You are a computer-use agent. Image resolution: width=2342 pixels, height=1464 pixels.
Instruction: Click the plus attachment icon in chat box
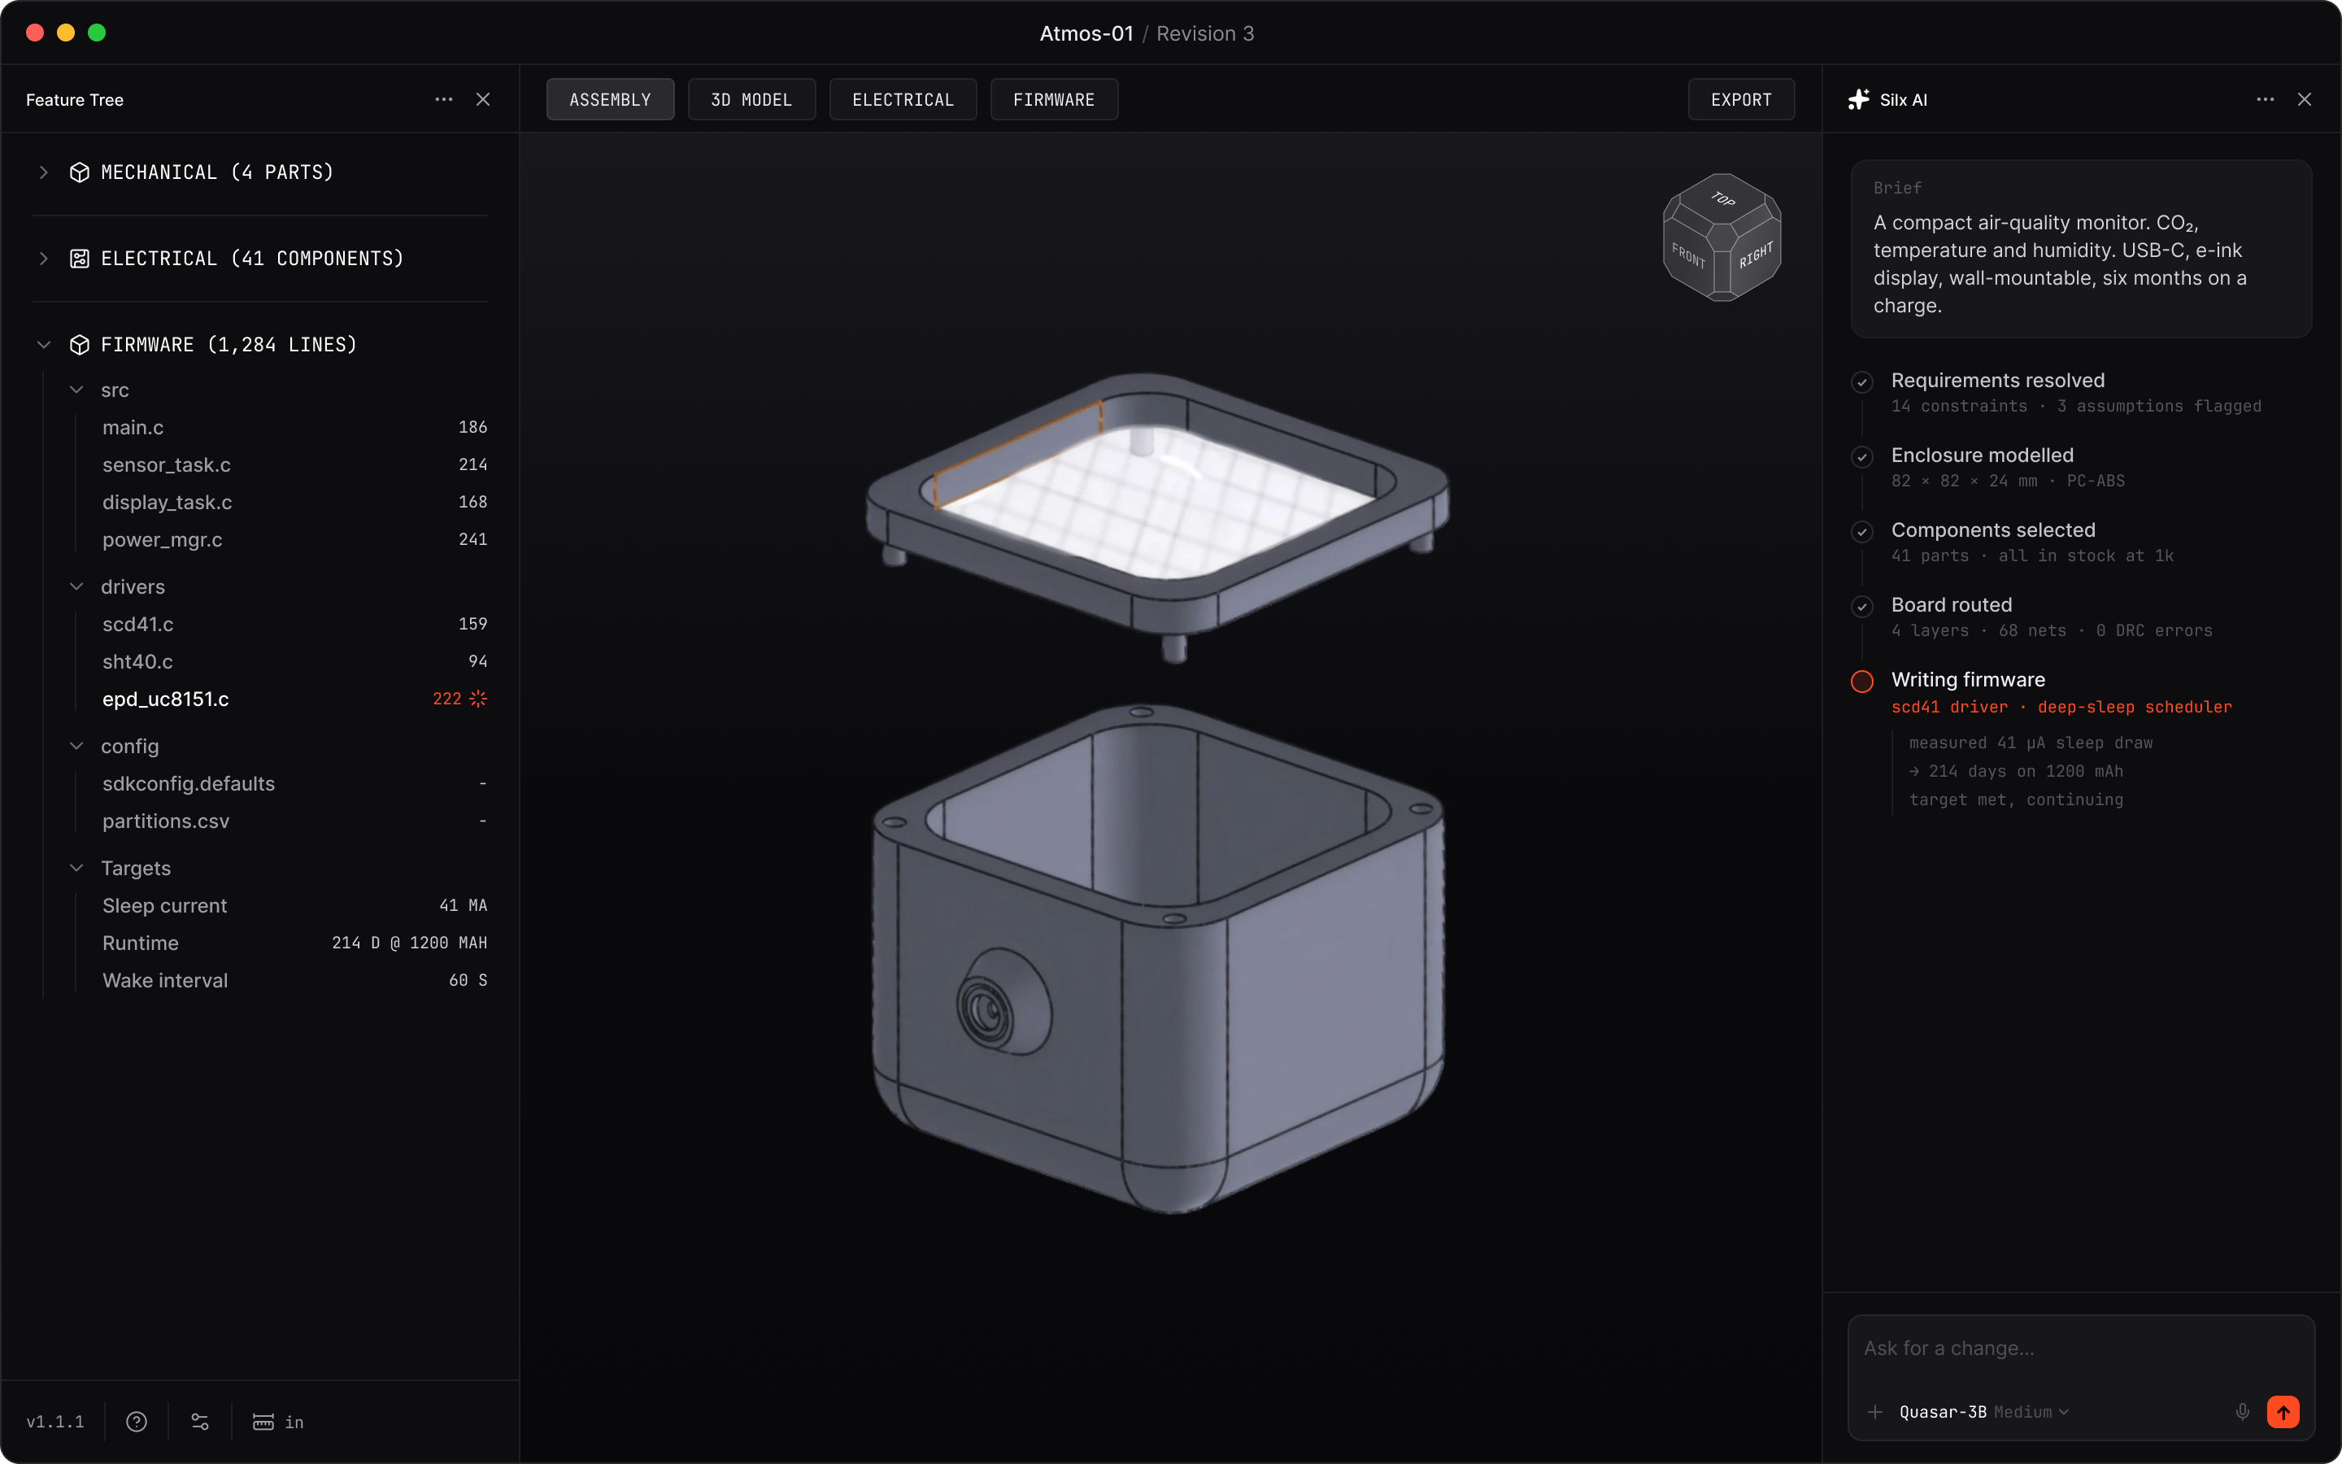[1874, 1412]
